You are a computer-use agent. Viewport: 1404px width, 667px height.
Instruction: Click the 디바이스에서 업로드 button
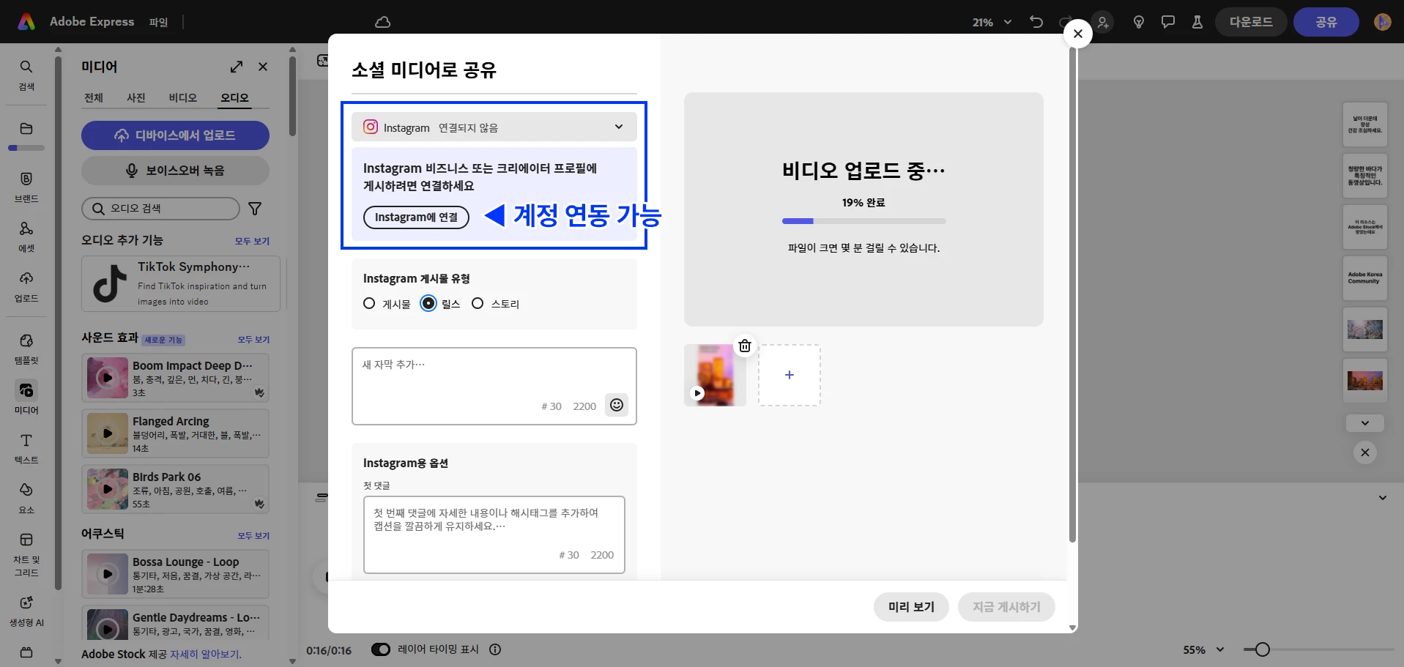click(x=175, y=135)
